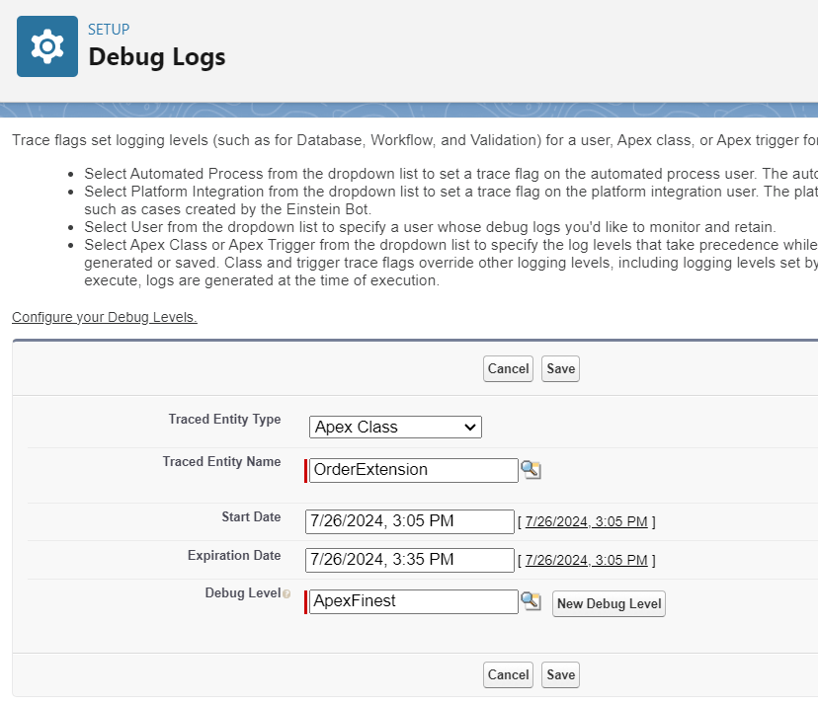
Task: Open the Debug Level lookup icon
Action: pos(532,601)
